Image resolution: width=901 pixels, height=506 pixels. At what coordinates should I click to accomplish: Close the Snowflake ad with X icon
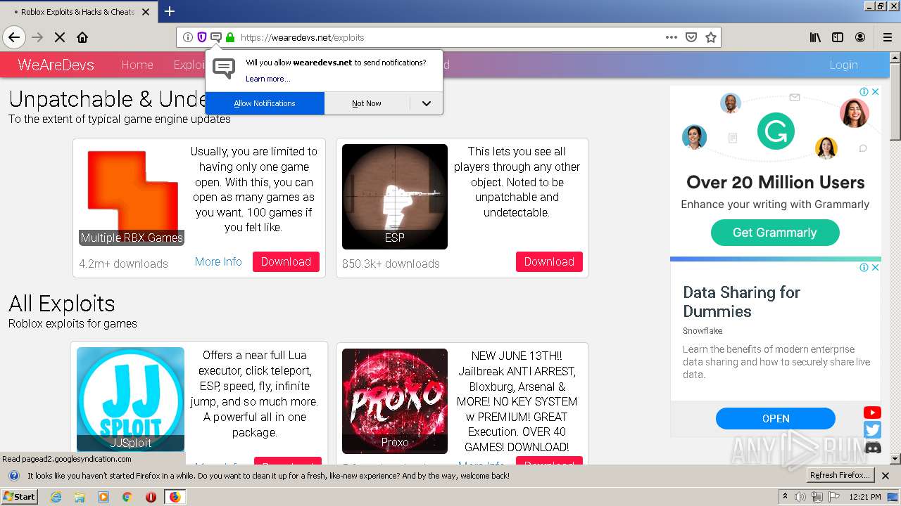click(x=875, y=267)
